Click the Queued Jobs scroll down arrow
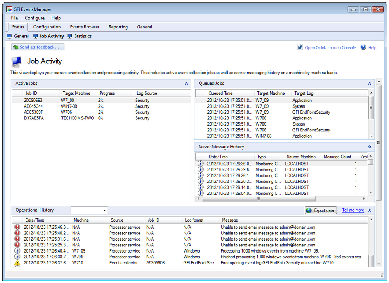Screen dimensions: 389x283 tap(371, 136)
